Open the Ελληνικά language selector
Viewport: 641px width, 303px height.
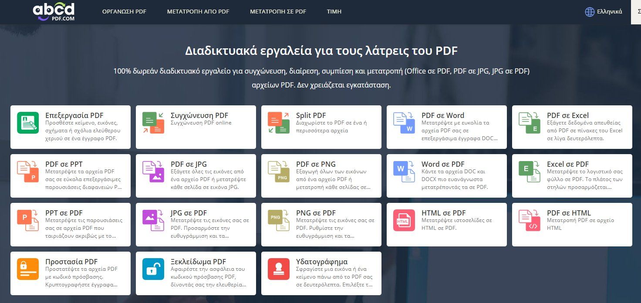point(609,12)
